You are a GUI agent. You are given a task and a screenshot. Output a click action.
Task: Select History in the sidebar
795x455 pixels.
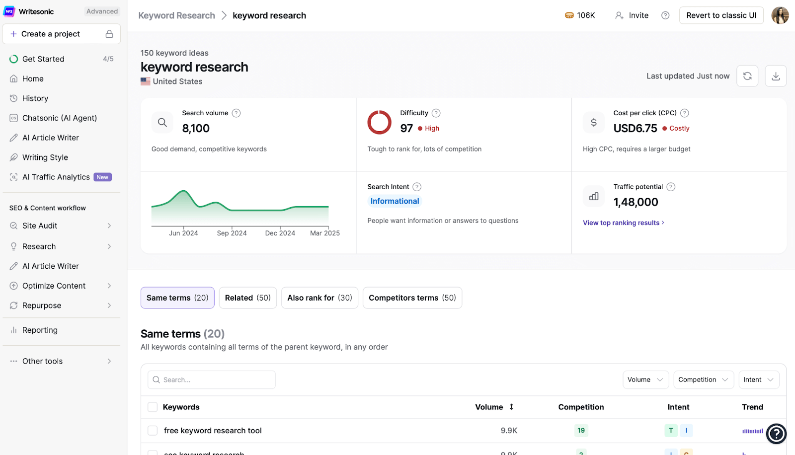click(35, 98)
